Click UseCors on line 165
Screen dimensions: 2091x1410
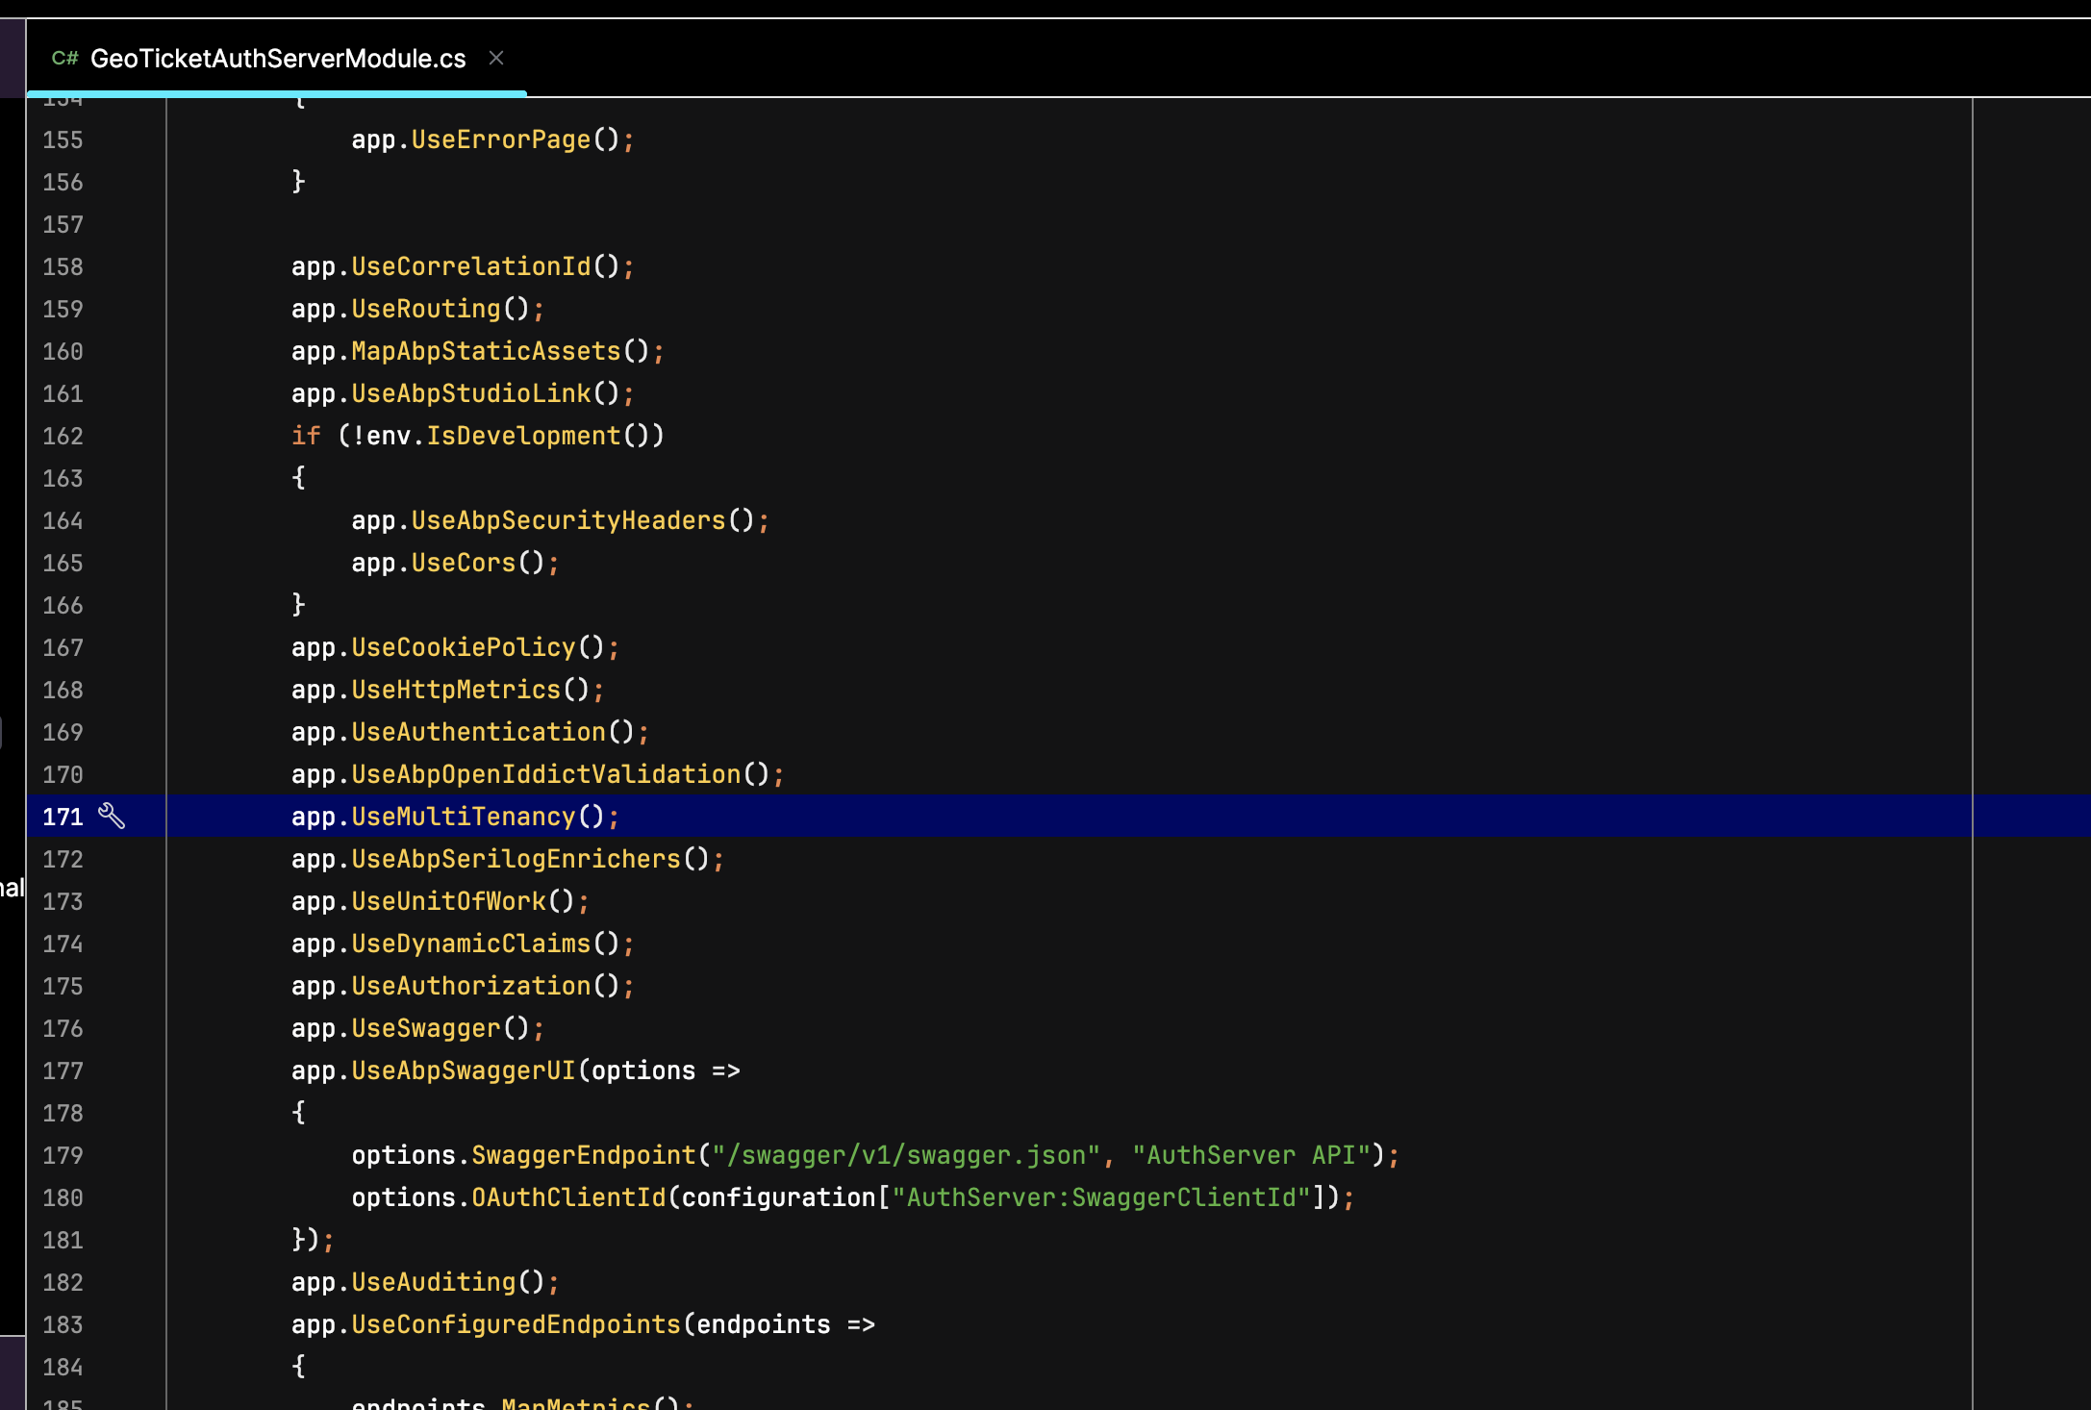point(464,563)
